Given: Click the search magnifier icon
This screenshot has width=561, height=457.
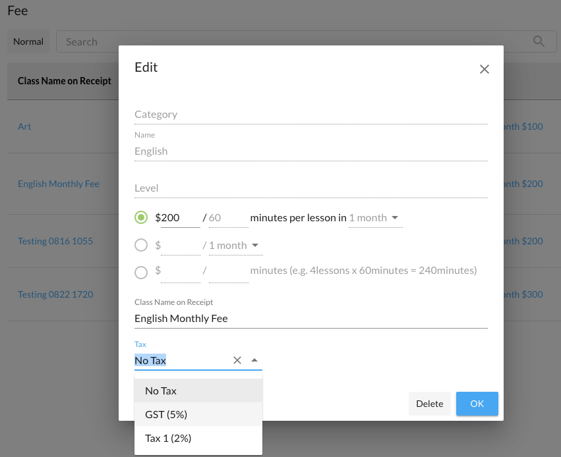Looking at the screenshot, I should point(539,41).
